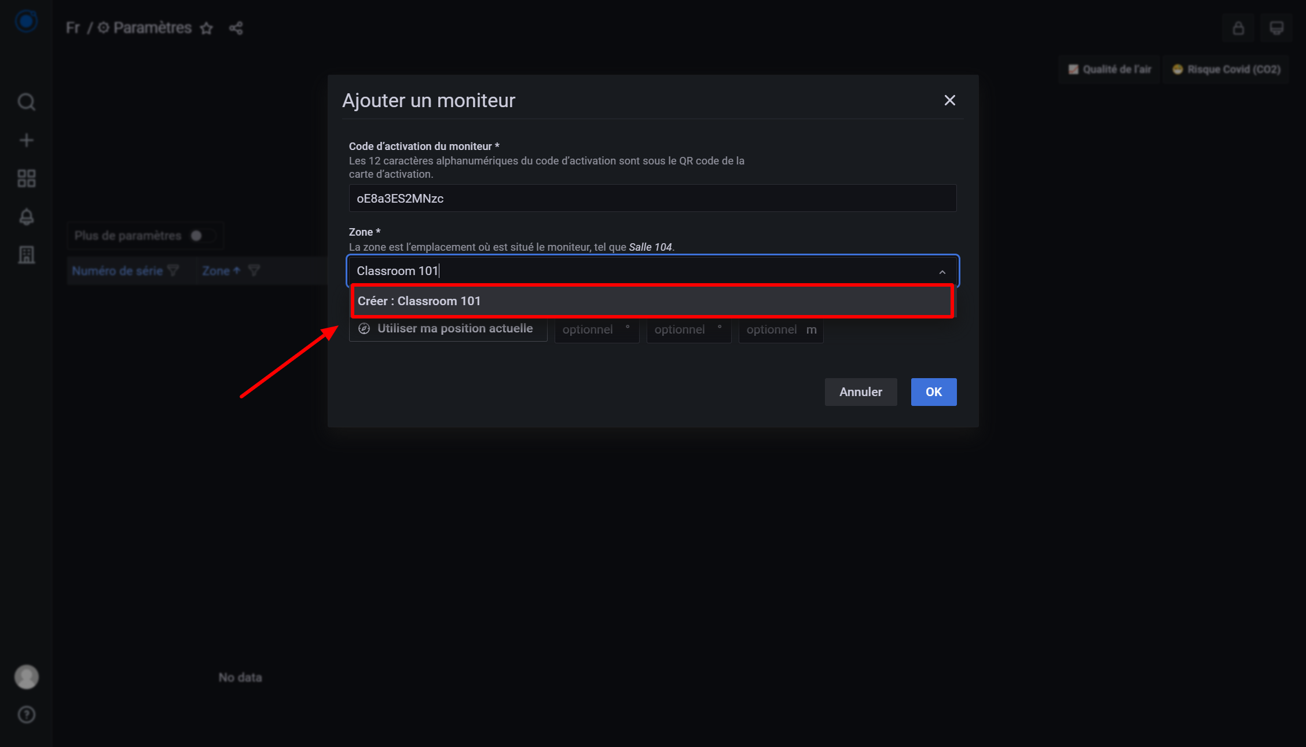Share the Paramètres dashboard
This screenshot has height=747, width=1306.
(x=236, y=28)
